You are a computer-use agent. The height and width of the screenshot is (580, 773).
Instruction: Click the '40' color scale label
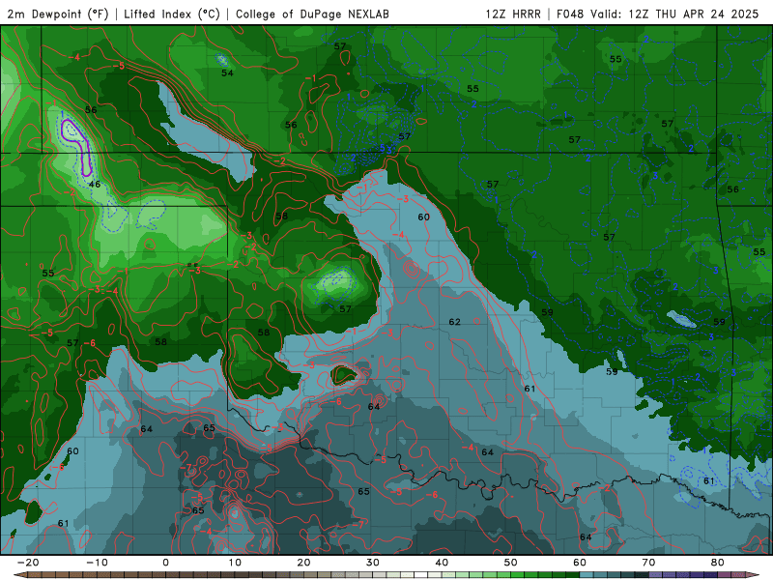click(442, 563)
